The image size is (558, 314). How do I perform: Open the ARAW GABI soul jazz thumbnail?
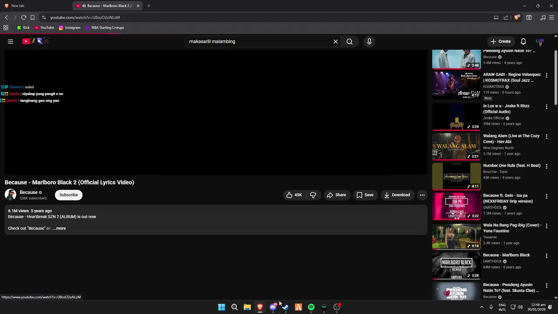(456, 85)
